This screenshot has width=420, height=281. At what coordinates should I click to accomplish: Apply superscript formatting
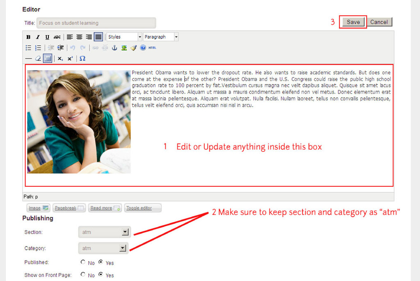pos(70,58)
